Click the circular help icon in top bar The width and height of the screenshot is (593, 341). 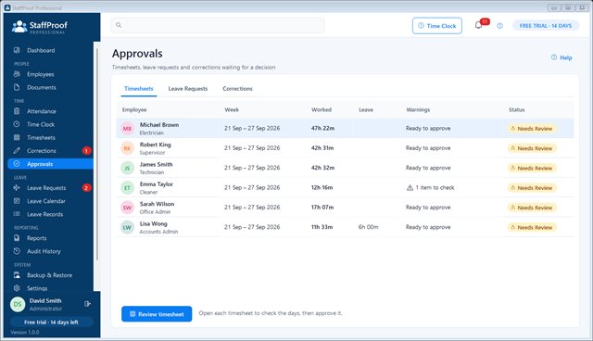point(500,26)
